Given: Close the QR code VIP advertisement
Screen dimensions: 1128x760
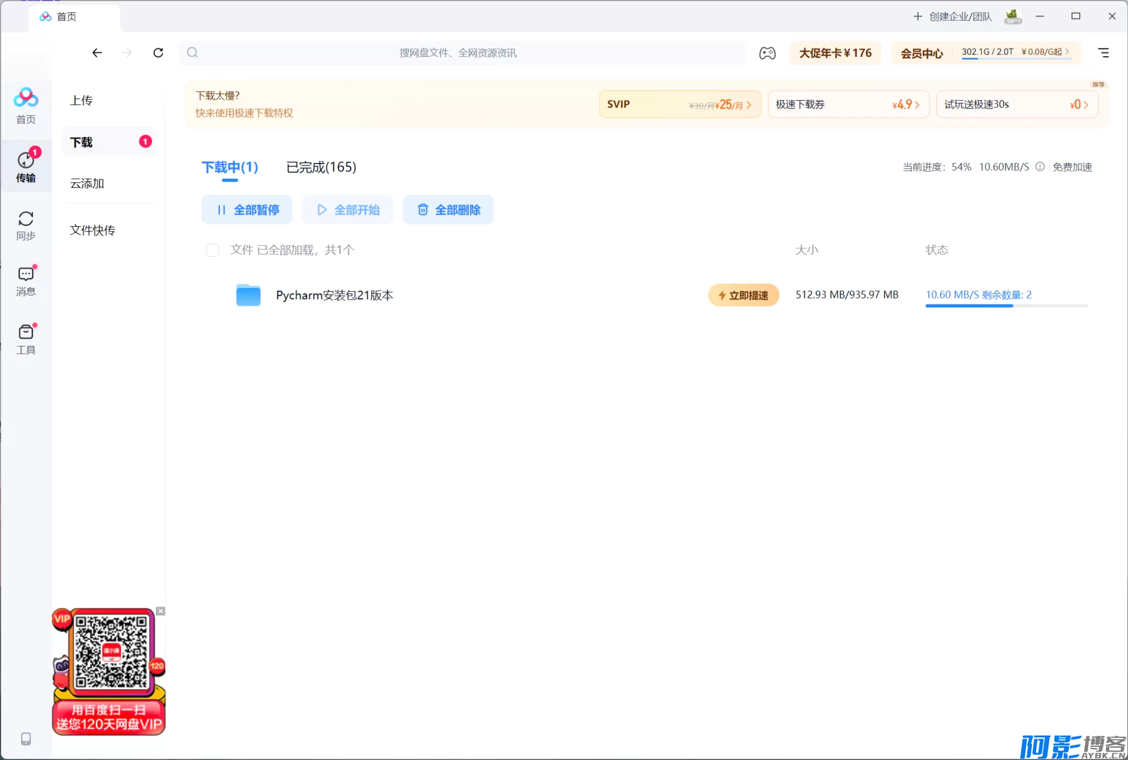Looking at the screenshot, I should pos(160,611).
